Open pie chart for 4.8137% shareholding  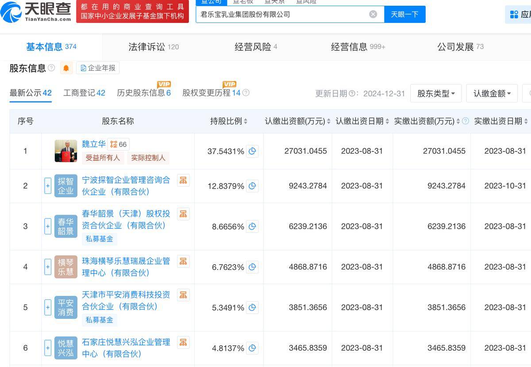pyautogui.click(x=252, y=348)
